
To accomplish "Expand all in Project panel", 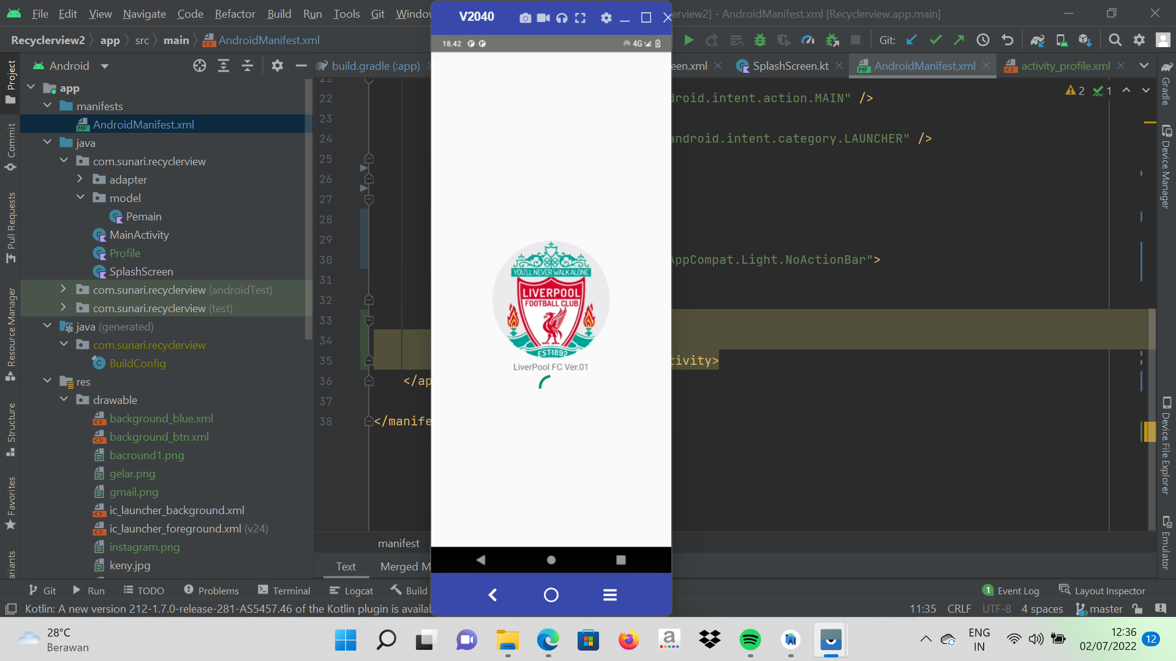I will 224,66.
